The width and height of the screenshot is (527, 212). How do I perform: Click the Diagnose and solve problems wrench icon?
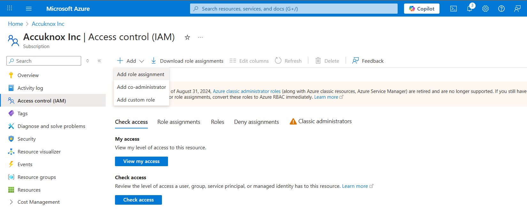pyautogui.click(x=11, y=126)
